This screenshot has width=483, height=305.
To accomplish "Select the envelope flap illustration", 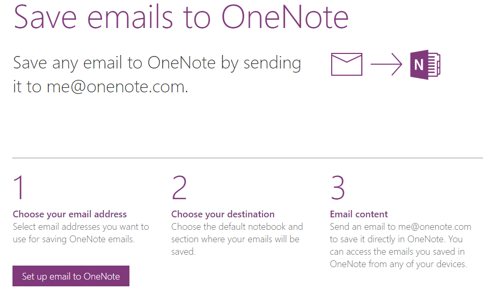I will point(346,57).
